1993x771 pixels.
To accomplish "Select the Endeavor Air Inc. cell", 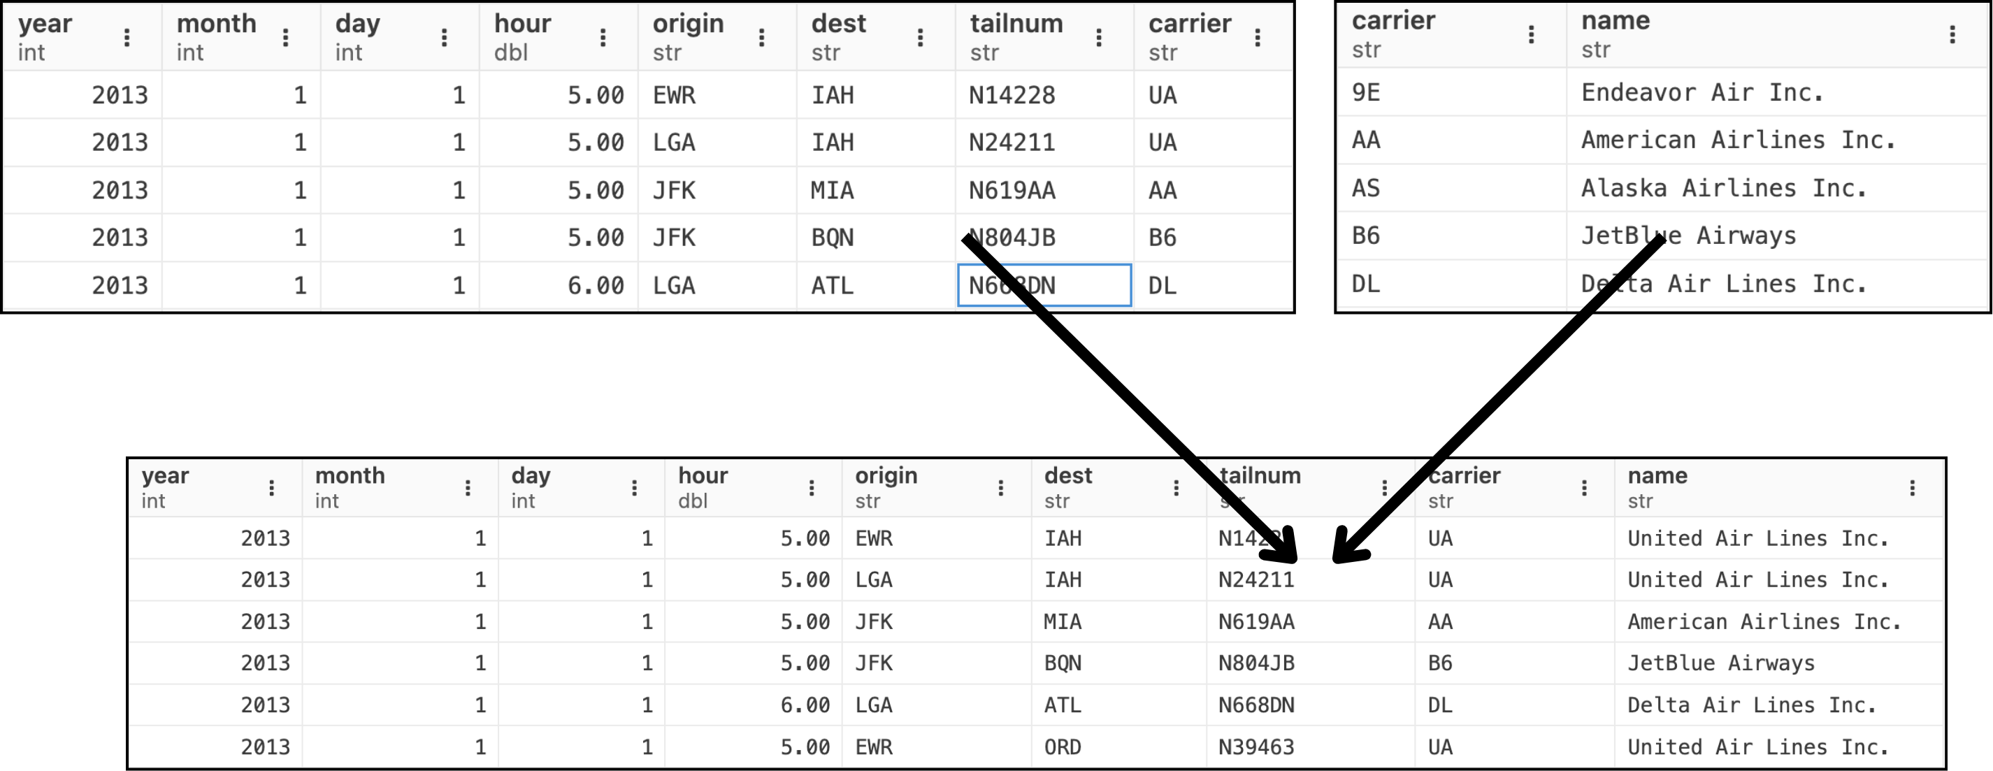I will pos(1701,93).
